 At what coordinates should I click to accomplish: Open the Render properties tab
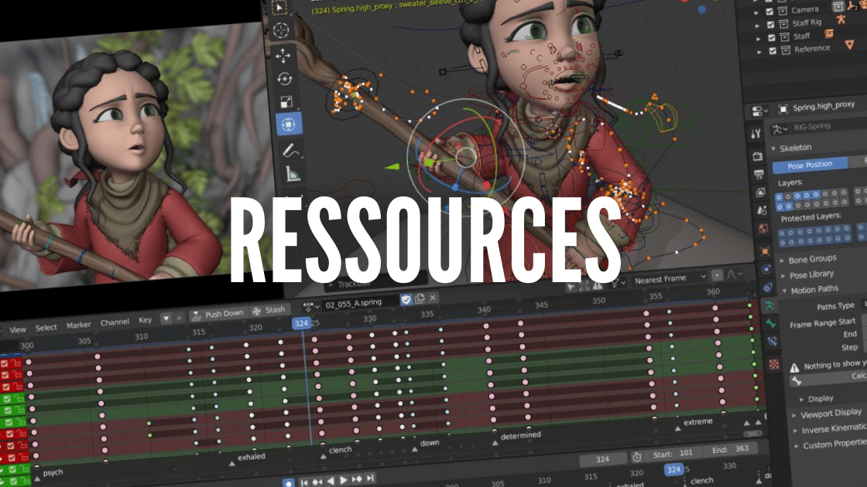click(758, 156)
